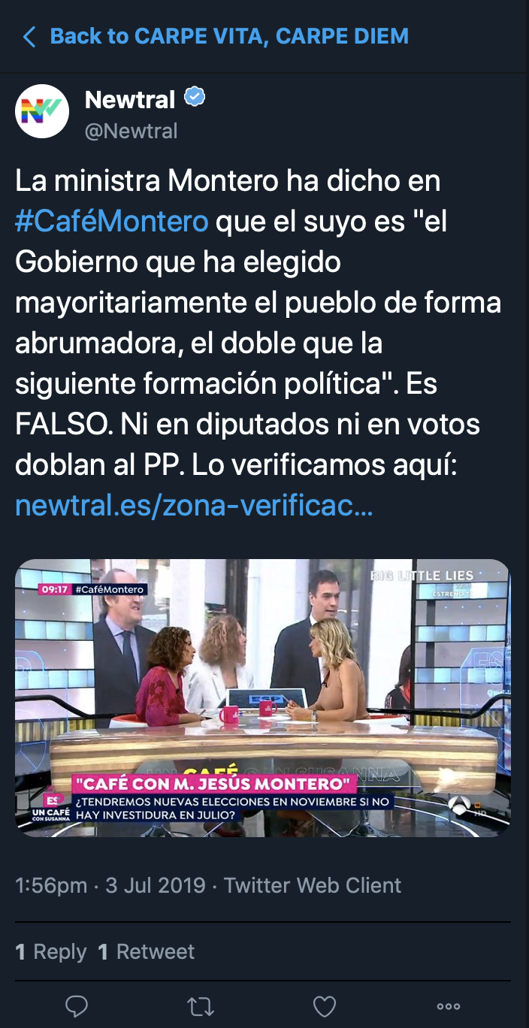Open the @Newtral handle

(131, 131)
